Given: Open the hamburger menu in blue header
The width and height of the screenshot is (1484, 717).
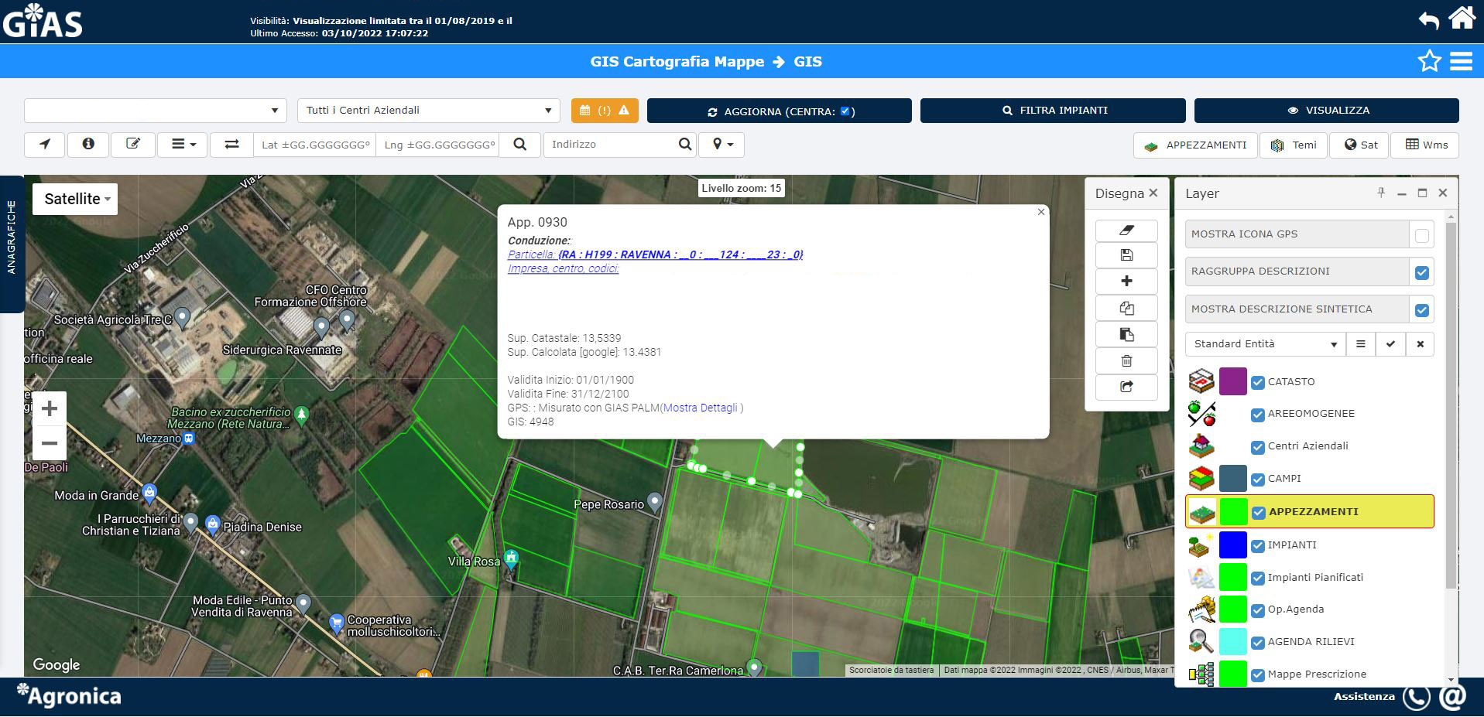Looking at the screenshot, I should coord(1461,61).
